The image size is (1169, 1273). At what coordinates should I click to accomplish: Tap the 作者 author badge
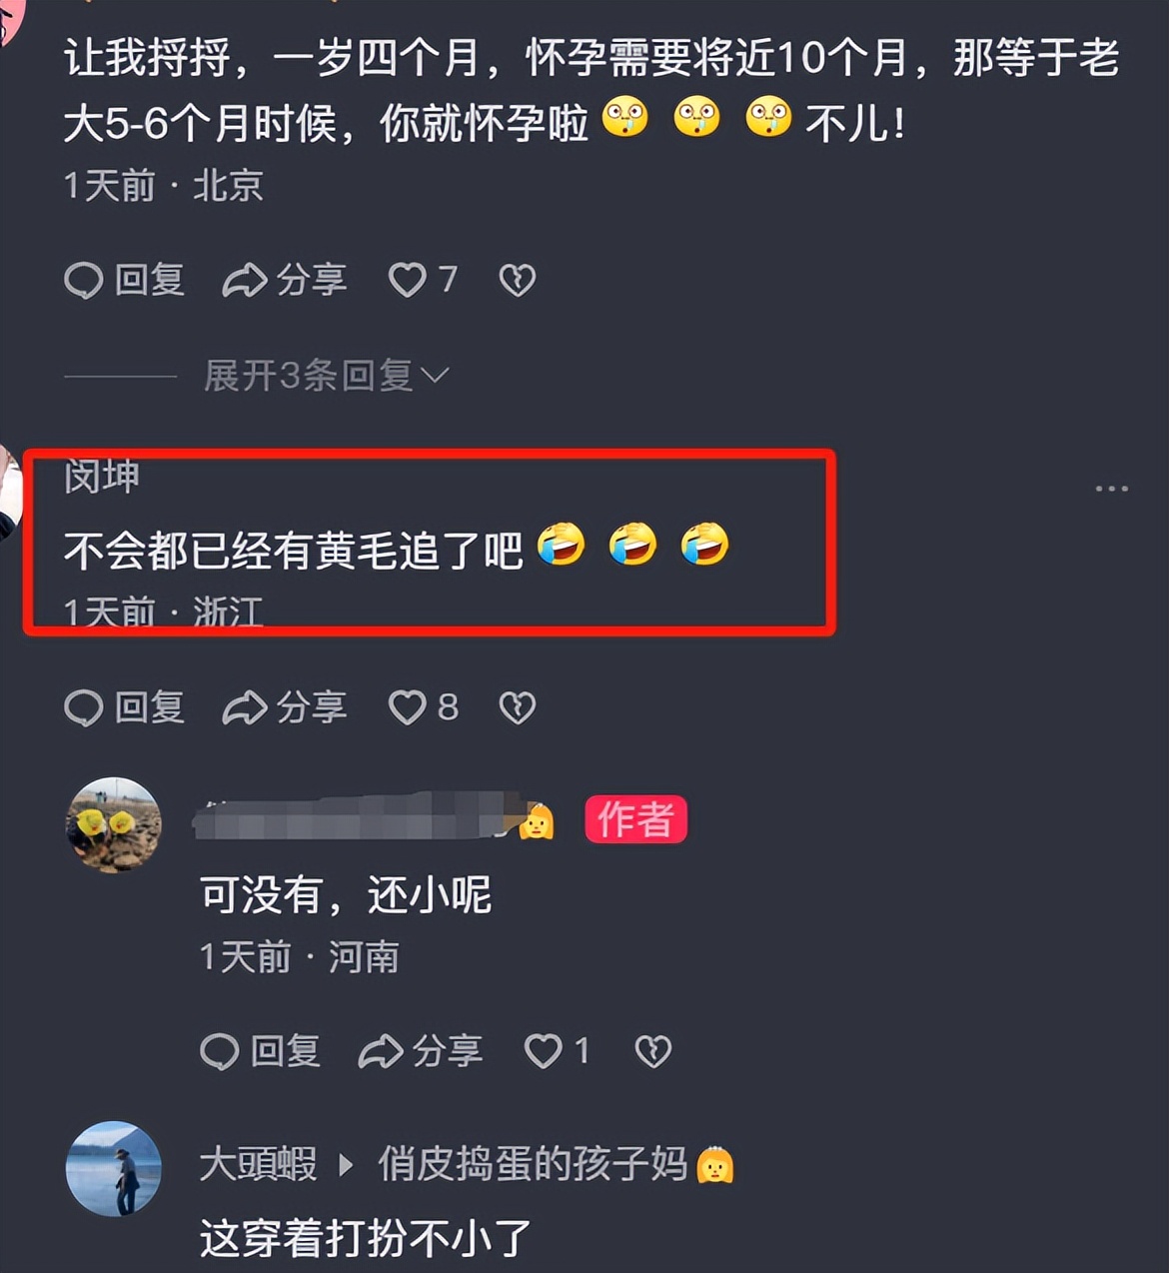(x=635, y=819)
